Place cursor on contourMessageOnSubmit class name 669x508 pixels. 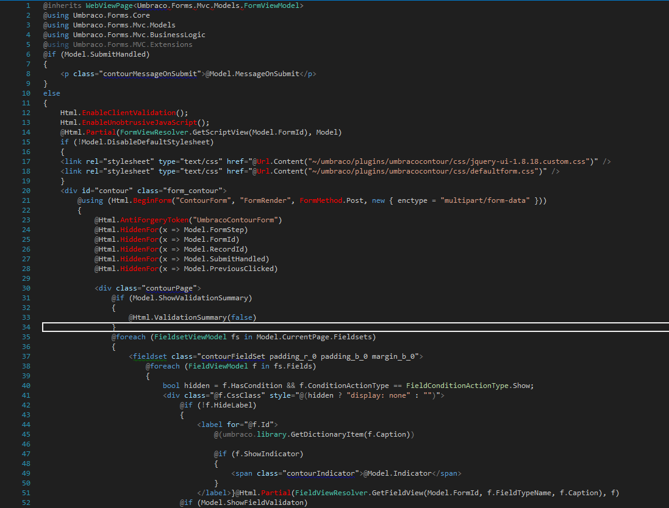click(x=150, y=74)
